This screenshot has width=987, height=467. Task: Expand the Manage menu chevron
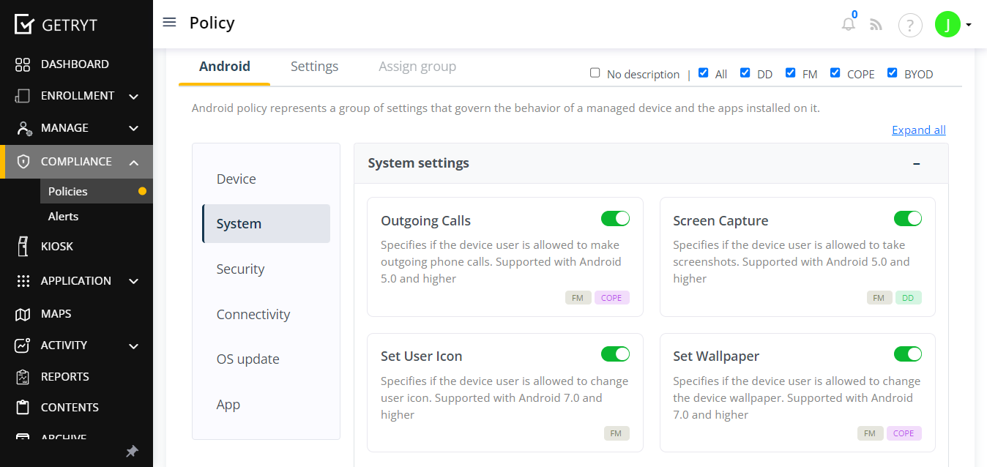click(134, 129)
